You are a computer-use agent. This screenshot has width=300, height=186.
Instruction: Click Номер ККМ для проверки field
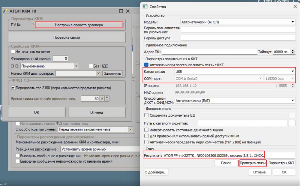pos(76,73)
